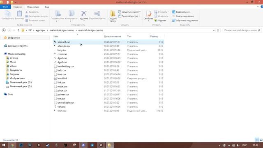This screenshot has width=263, height=148.
Task: Sort by the Дата изменения column
Action: (x=112, y=37)
